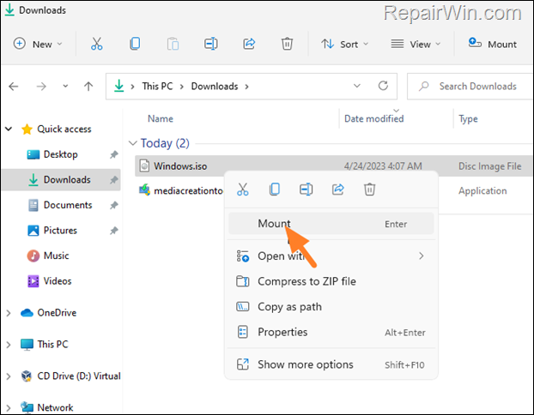Click the Share icon in the top toolbar
This screenshot has width=534, height=415.
(249, 44)
